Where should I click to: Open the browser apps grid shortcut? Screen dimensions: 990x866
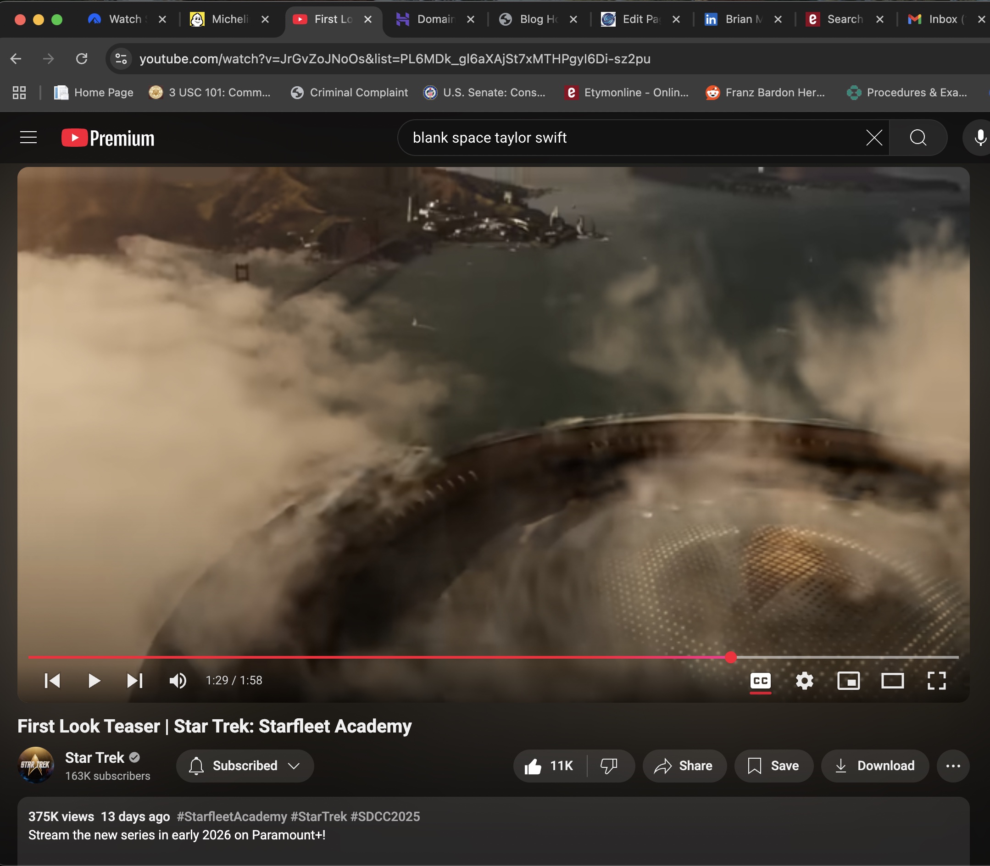19,92
